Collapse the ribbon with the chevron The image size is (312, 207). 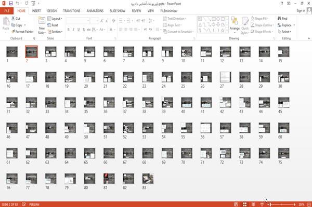pyautogui.click(x=308, y=38)
